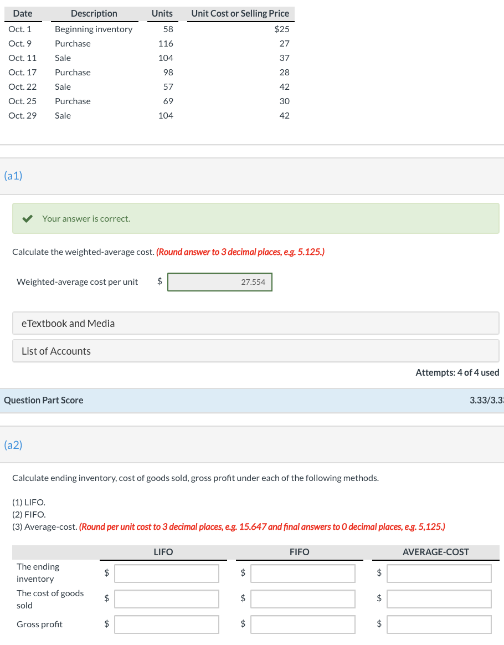Click the green checkmark correct-answer icon
504x645 pixels.
(x=28, y=218)
